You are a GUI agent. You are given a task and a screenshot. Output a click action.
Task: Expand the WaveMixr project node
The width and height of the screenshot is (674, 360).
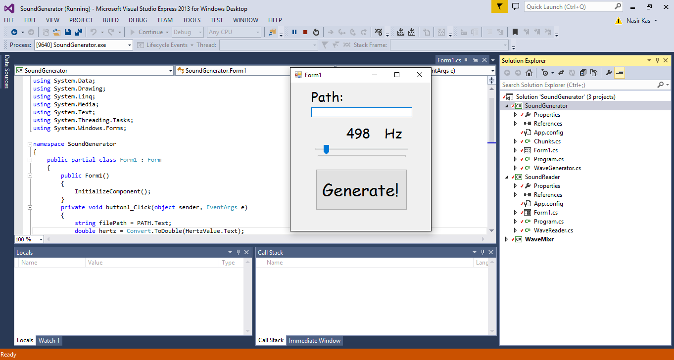[x=506, y=239]
